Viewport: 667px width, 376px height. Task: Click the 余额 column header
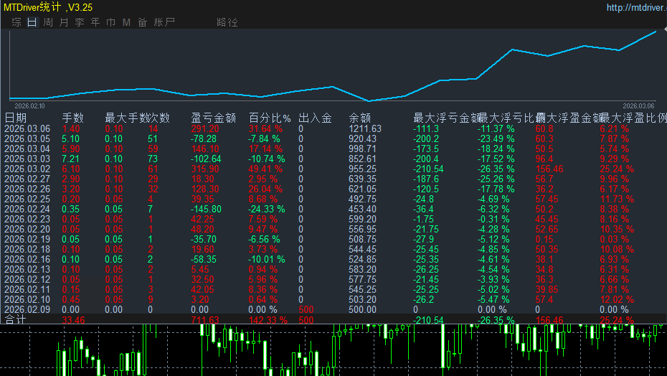360,118
